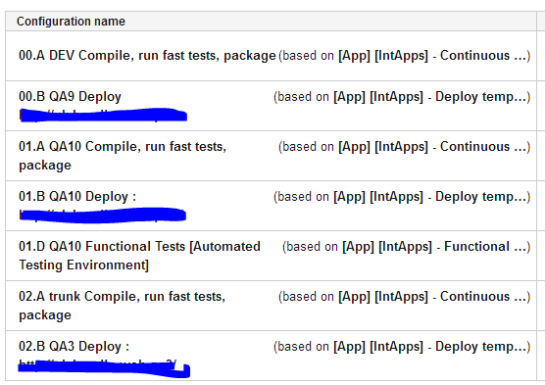Open the 02.B QA3 Deploy configuration

coord(74,347)
